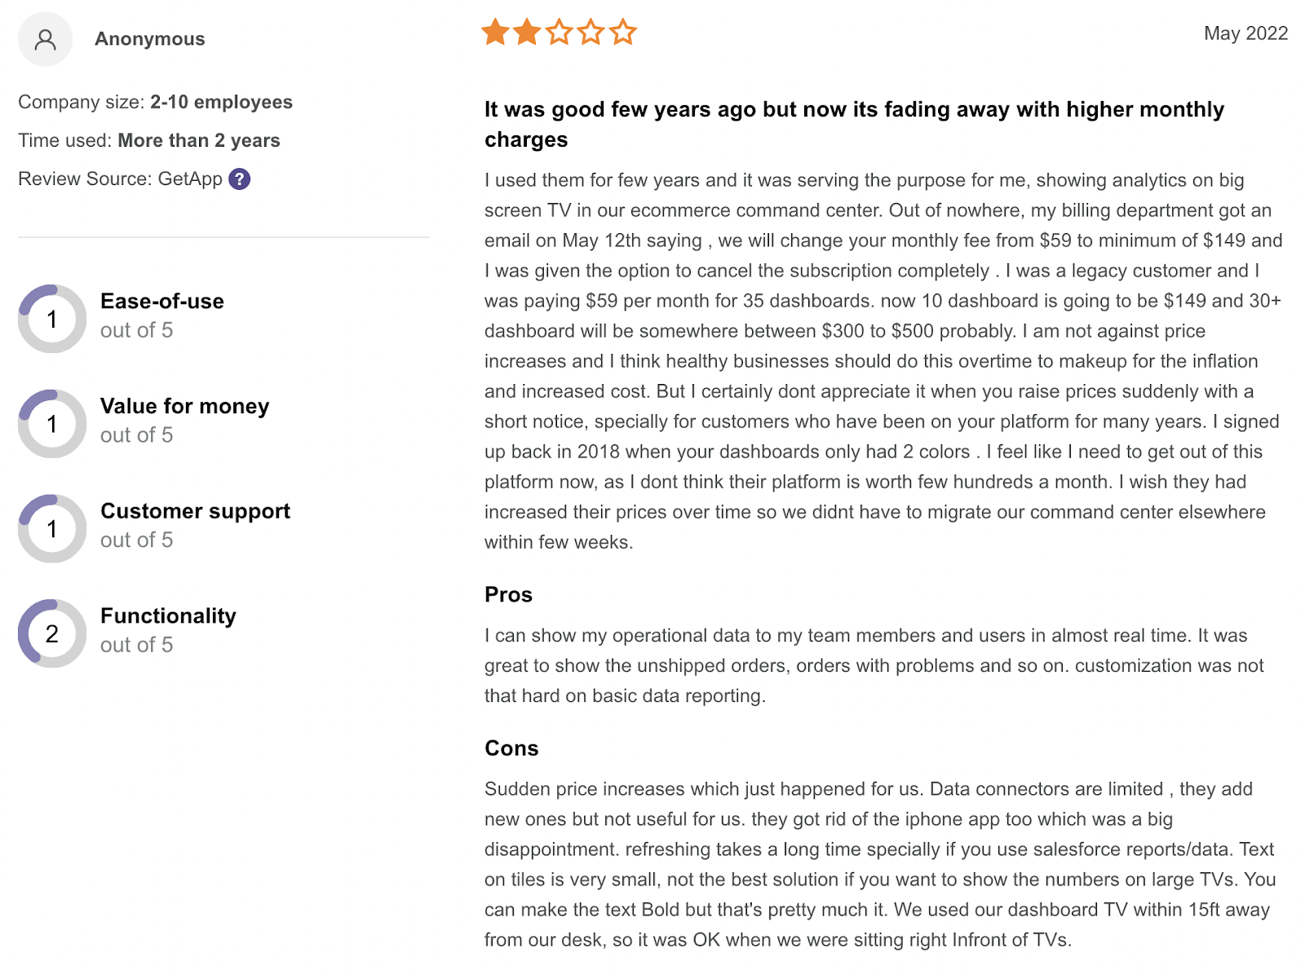Select the third empty star outline
This screenshot has width=1305, height=975.
click(x=561, y=32)
